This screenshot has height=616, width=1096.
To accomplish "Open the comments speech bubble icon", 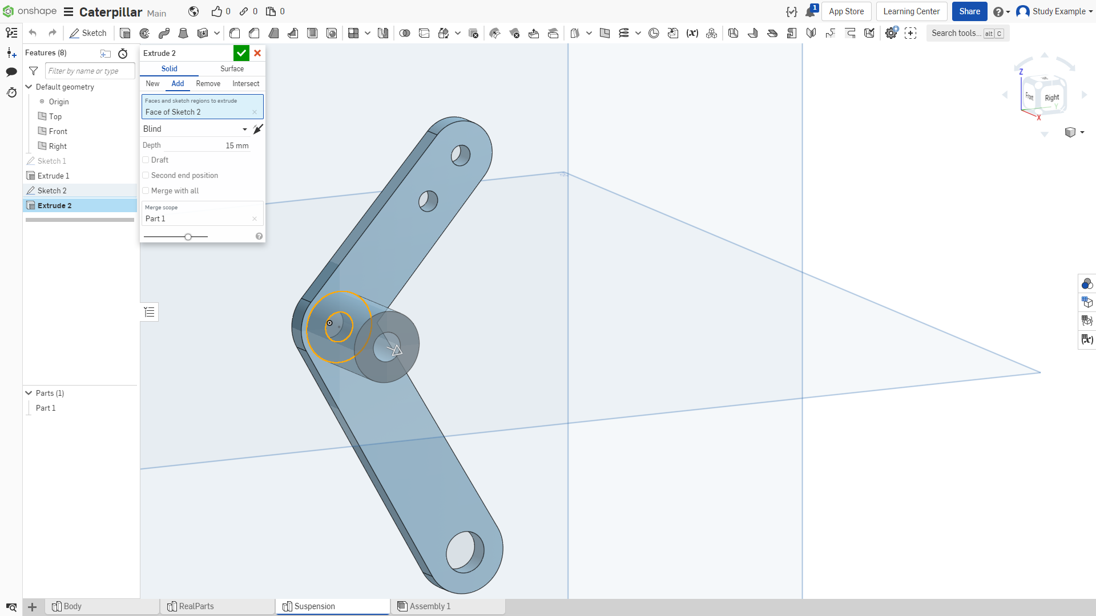I will pyautogui.click(x=11, y=72).
